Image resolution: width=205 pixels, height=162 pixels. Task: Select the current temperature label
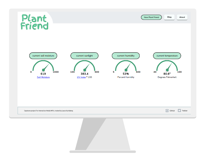tap(167, 56)
